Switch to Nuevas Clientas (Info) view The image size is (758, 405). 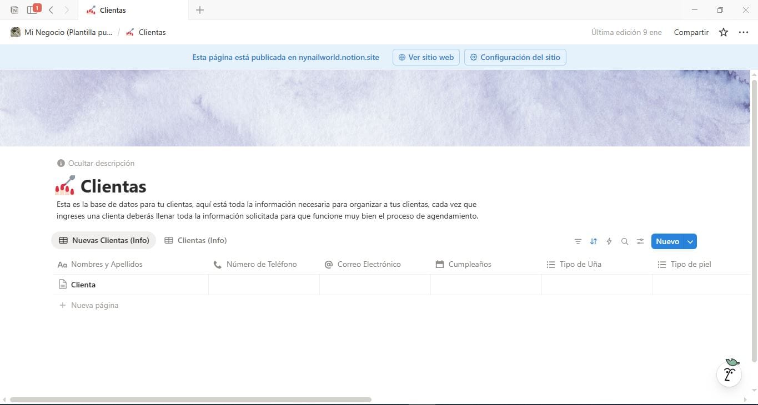click(104, 240)
